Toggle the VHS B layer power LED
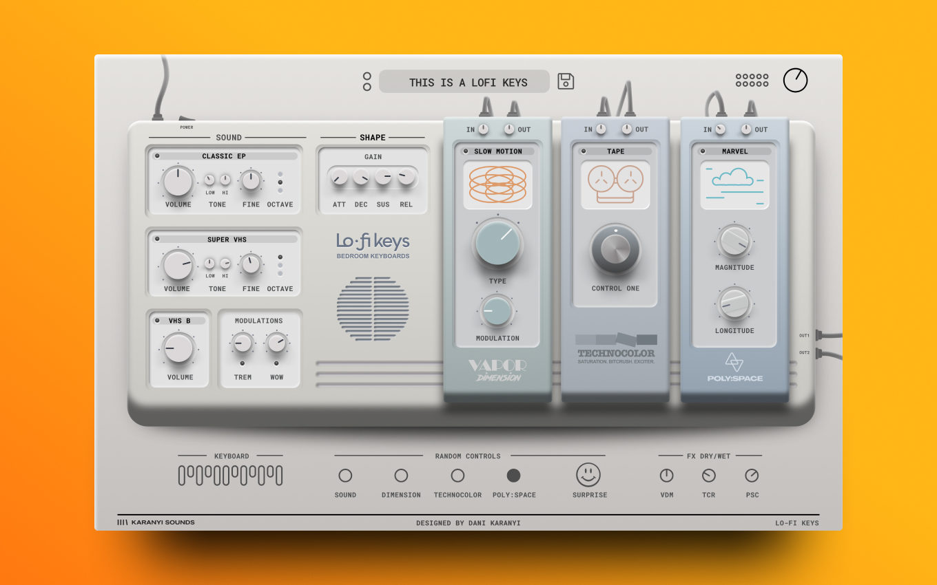Image resolution: width=937 pixels, height=585 pixels. coord(158,321)
